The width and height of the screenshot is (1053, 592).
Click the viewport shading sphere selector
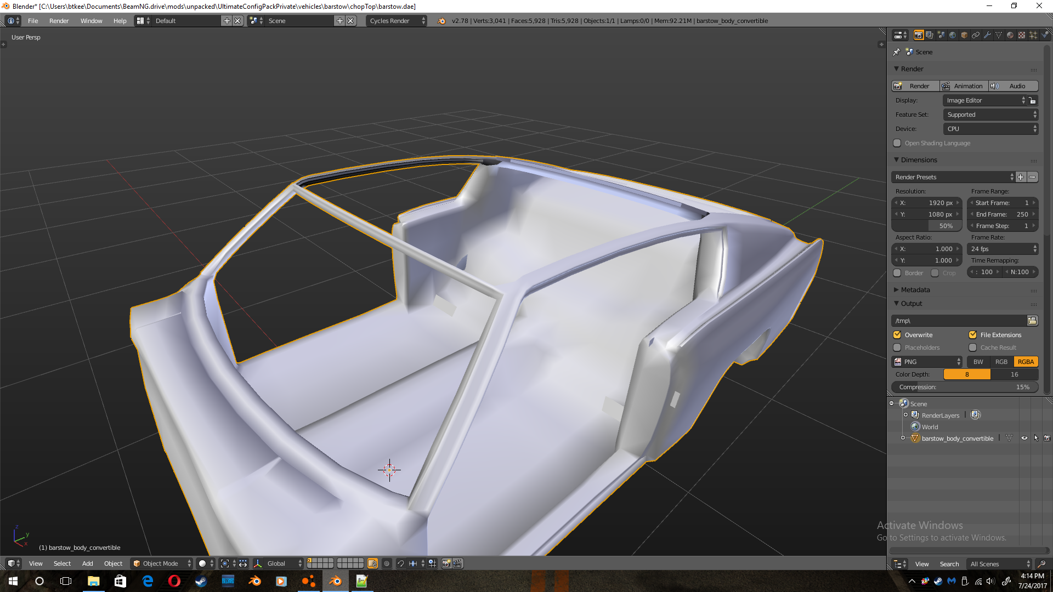tap(206, 563)
